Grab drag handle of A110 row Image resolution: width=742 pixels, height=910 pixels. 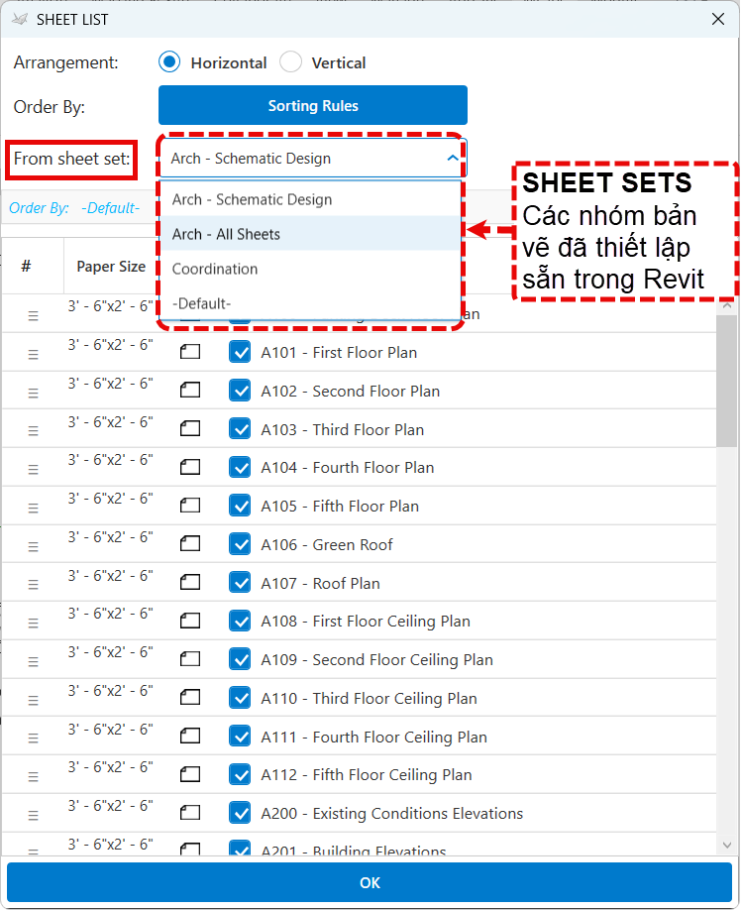[x=33, y=700]
